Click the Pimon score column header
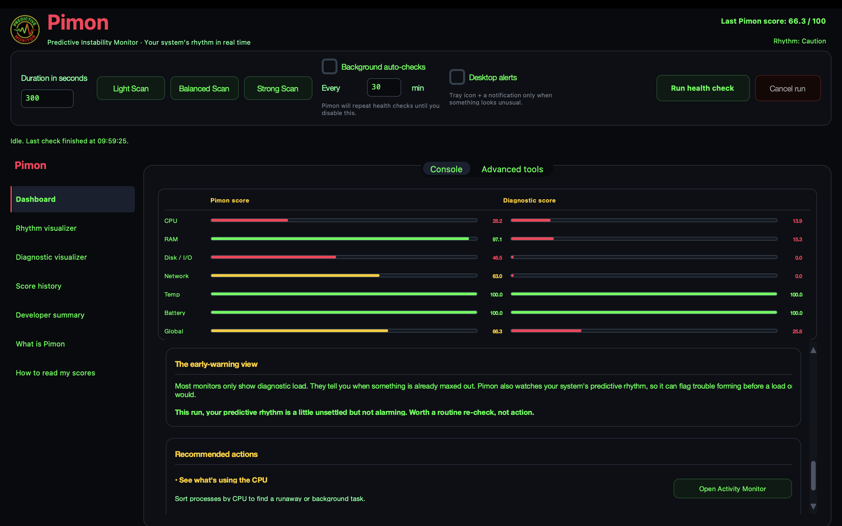 (230, 201)
